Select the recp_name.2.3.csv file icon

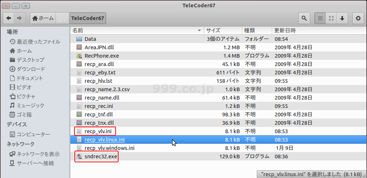79,89
